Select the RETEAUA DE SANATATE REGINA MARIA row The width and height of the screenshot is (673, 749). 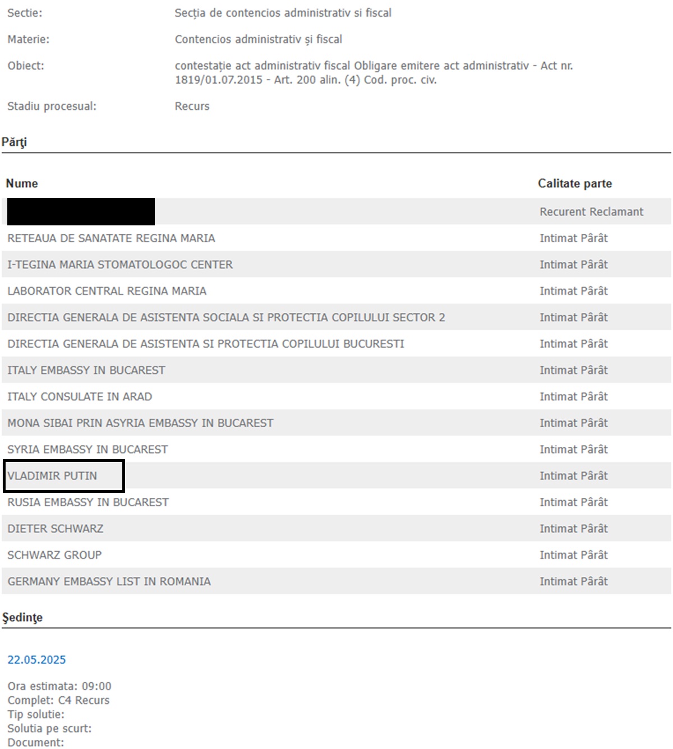336,238
